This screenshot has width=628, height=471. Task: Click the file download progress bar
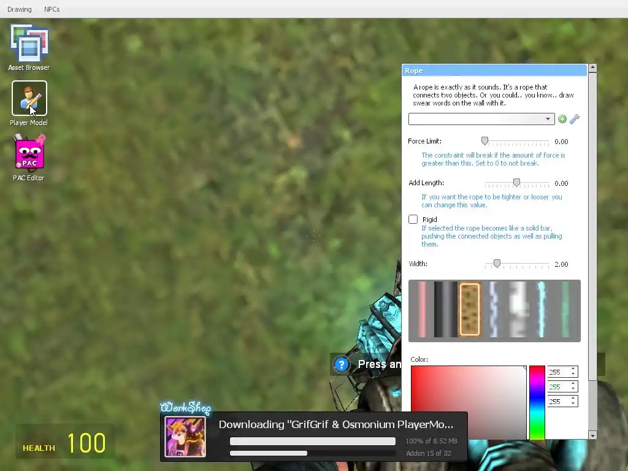pos(312,441)
